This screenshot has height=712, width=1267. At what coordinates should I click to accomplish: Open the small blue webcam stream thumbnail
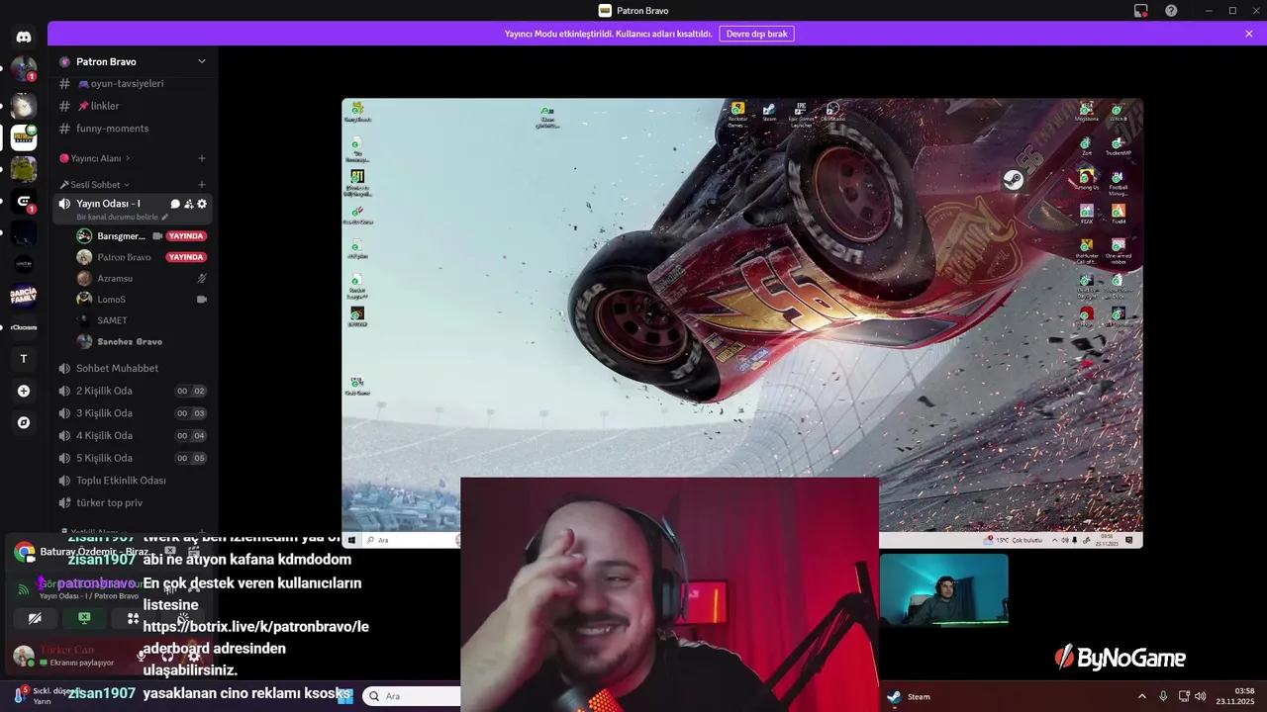(x=943, y=589)
